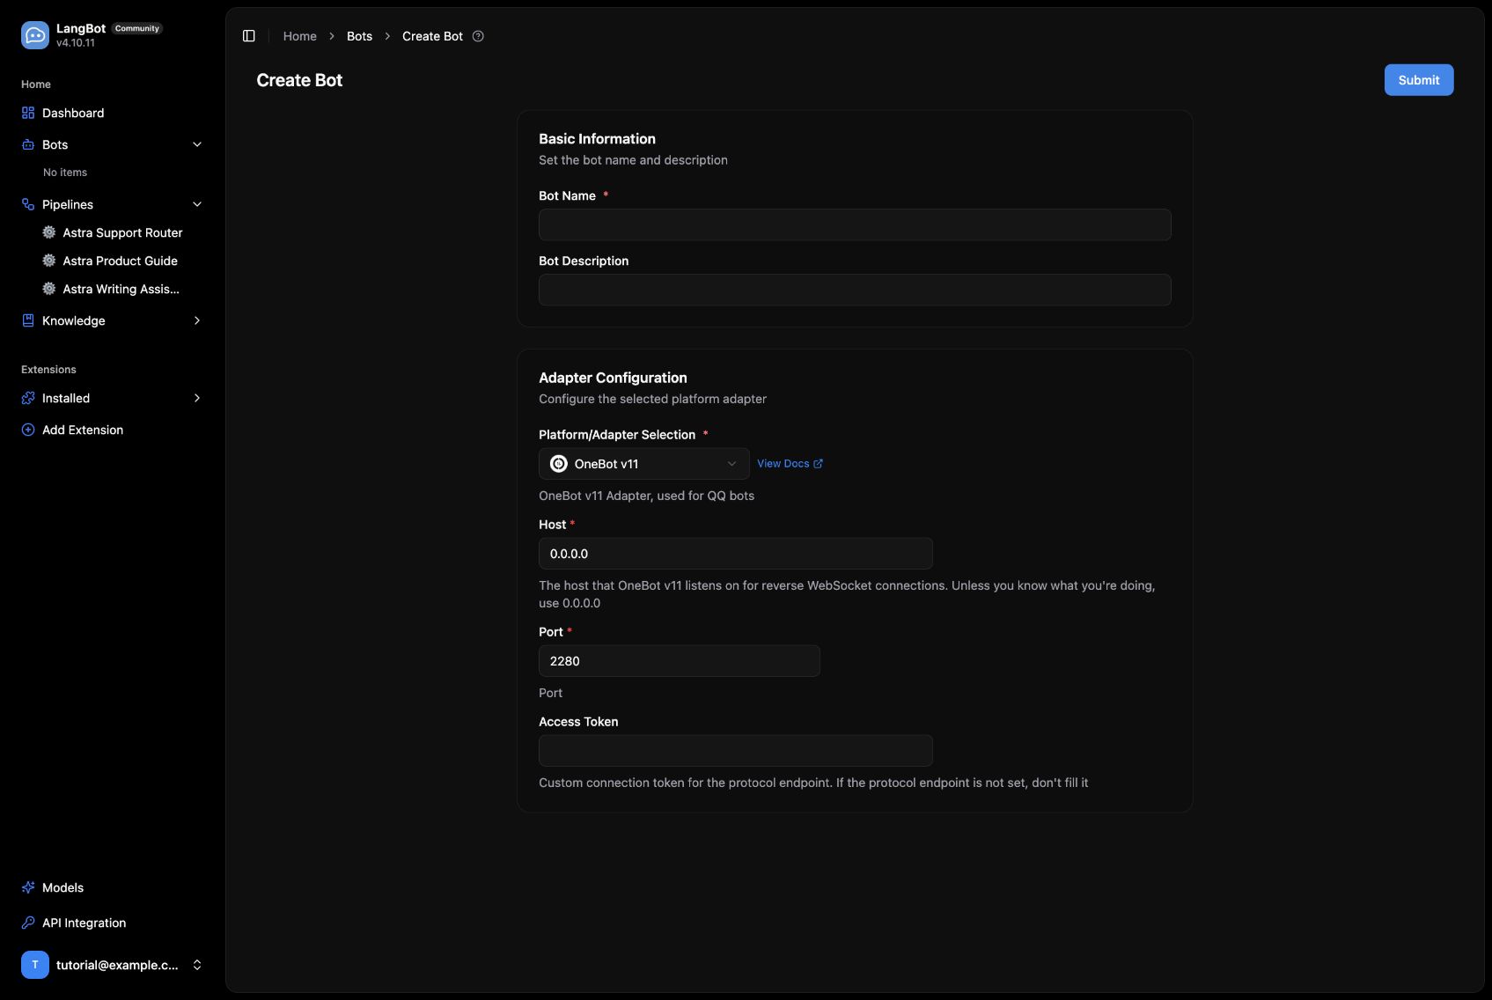Open the Create Bot help icon
Screen dimensions: 1492x1000
tap(478, 36)
